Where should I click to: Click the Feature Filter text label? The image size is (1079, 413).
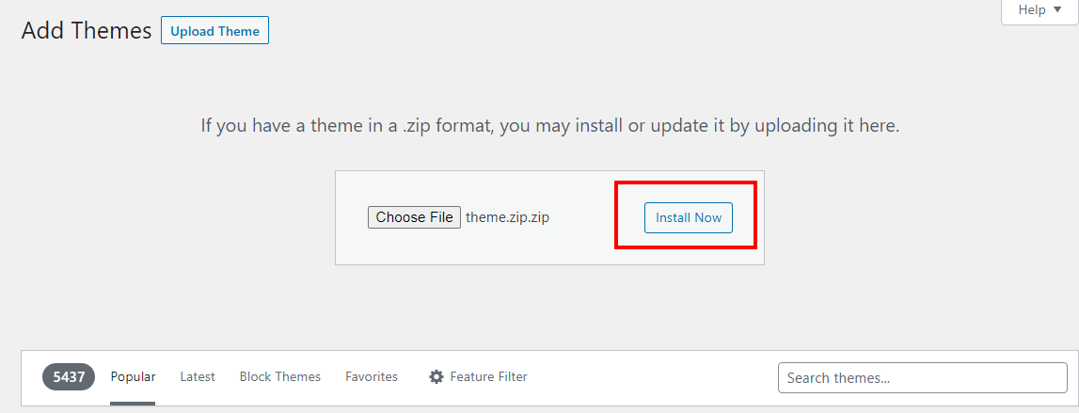tap(488, 377)
